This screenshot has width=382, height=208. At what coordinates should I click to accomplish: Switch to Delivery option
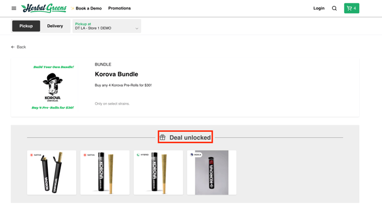point(55,26)
